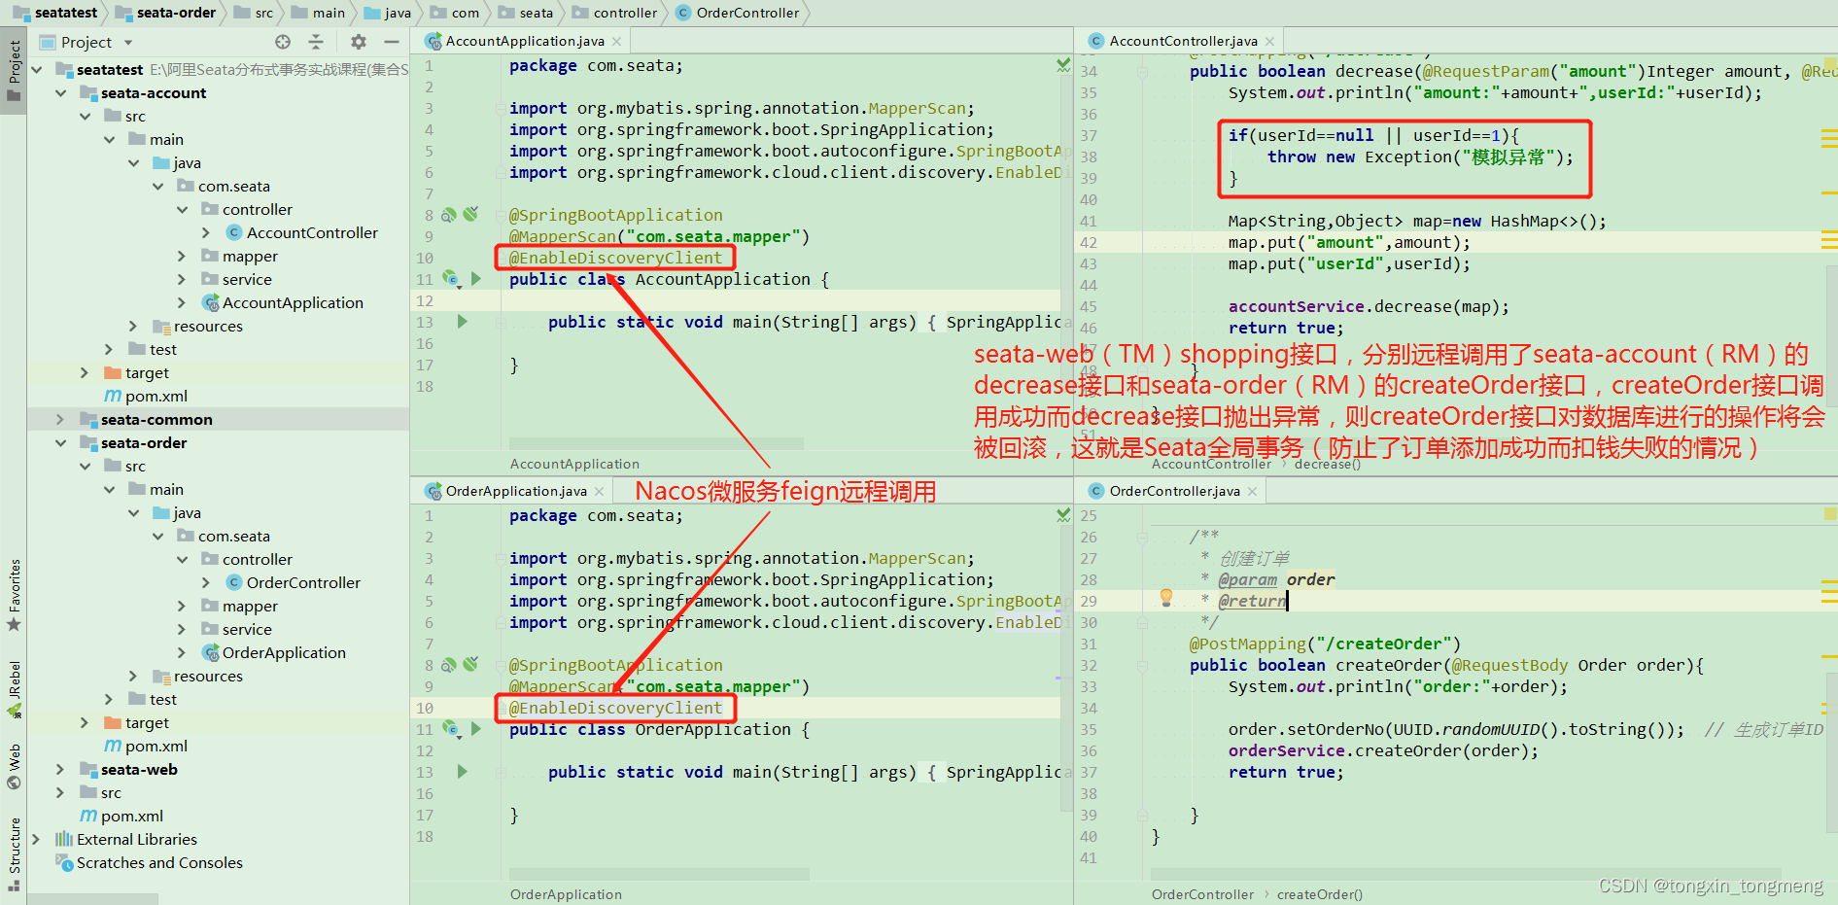
Task: Close the OrderController.java tab
Action: pos(1252,491)
